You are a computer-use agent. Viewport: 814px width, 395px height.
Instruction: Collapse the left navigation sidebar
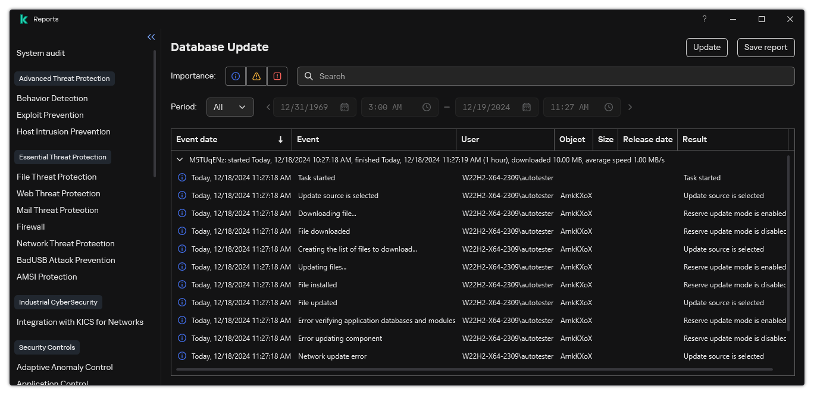(x=151, y=37)
